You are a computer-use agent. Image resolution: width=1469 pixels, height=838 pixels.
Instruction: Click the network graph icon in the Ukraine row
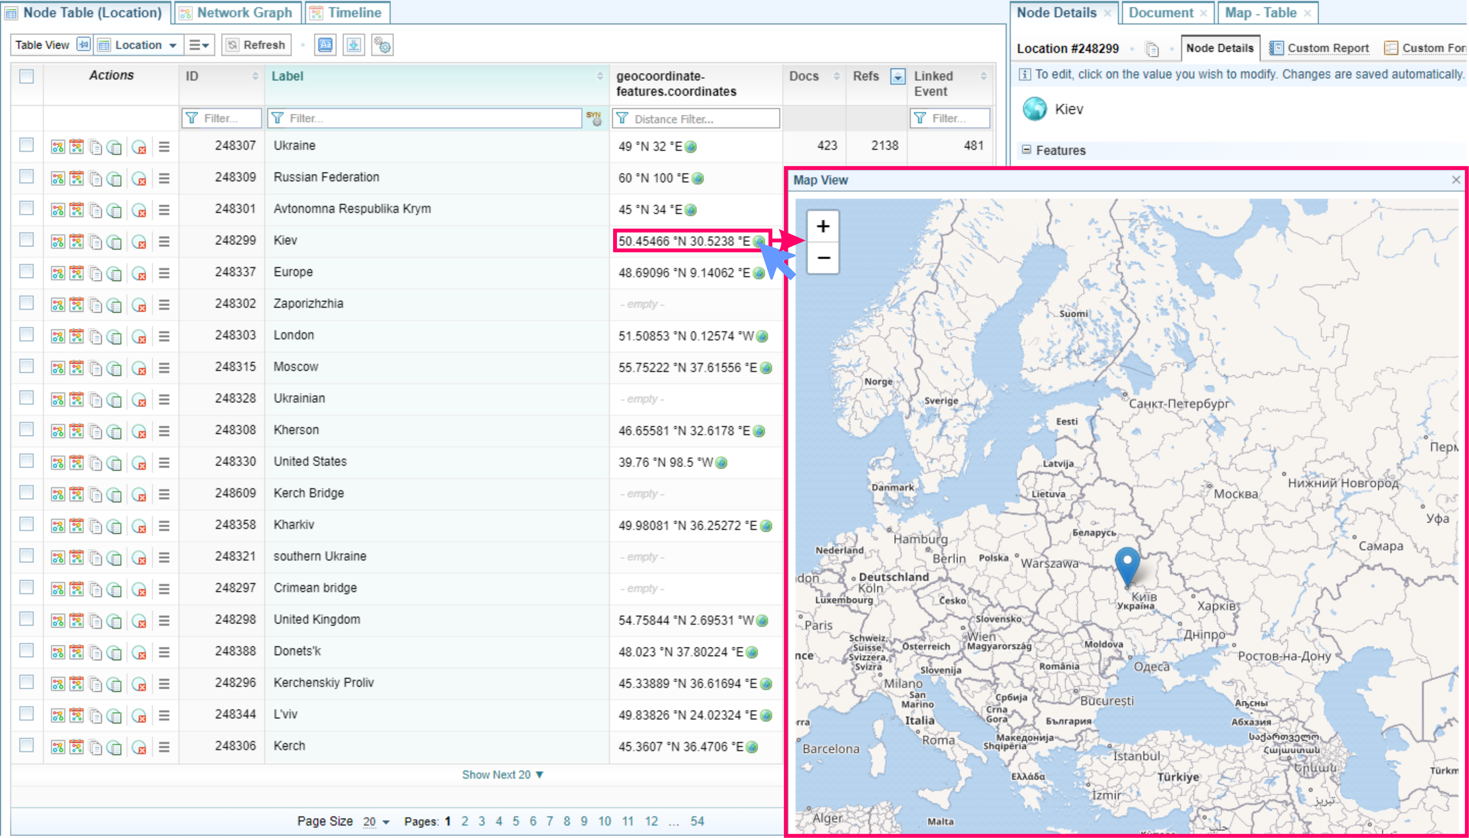(x=57, y=147)
